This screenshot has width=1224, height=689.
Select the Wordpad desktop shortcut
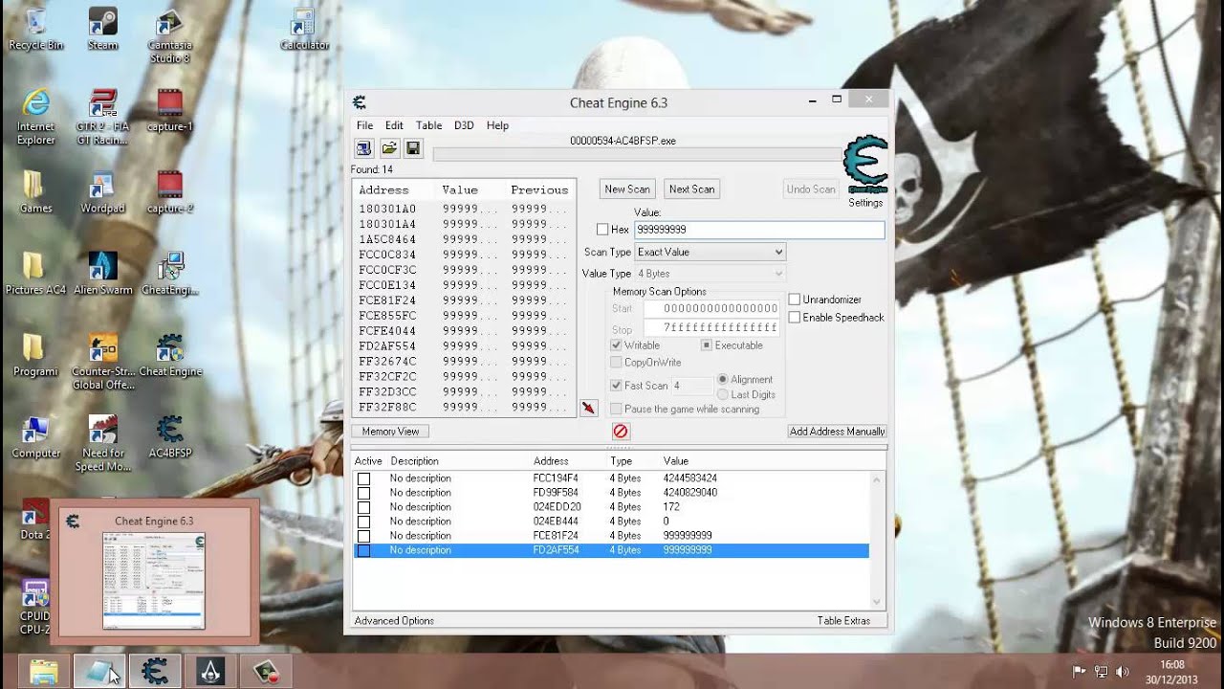tap(102, 191)
